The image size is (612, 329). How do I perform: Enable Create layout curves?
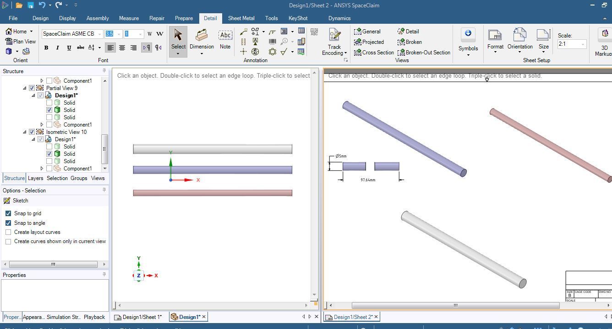[x=8, y=232]
